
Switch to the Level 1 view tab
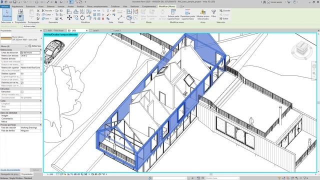click(x=96, y=30)
